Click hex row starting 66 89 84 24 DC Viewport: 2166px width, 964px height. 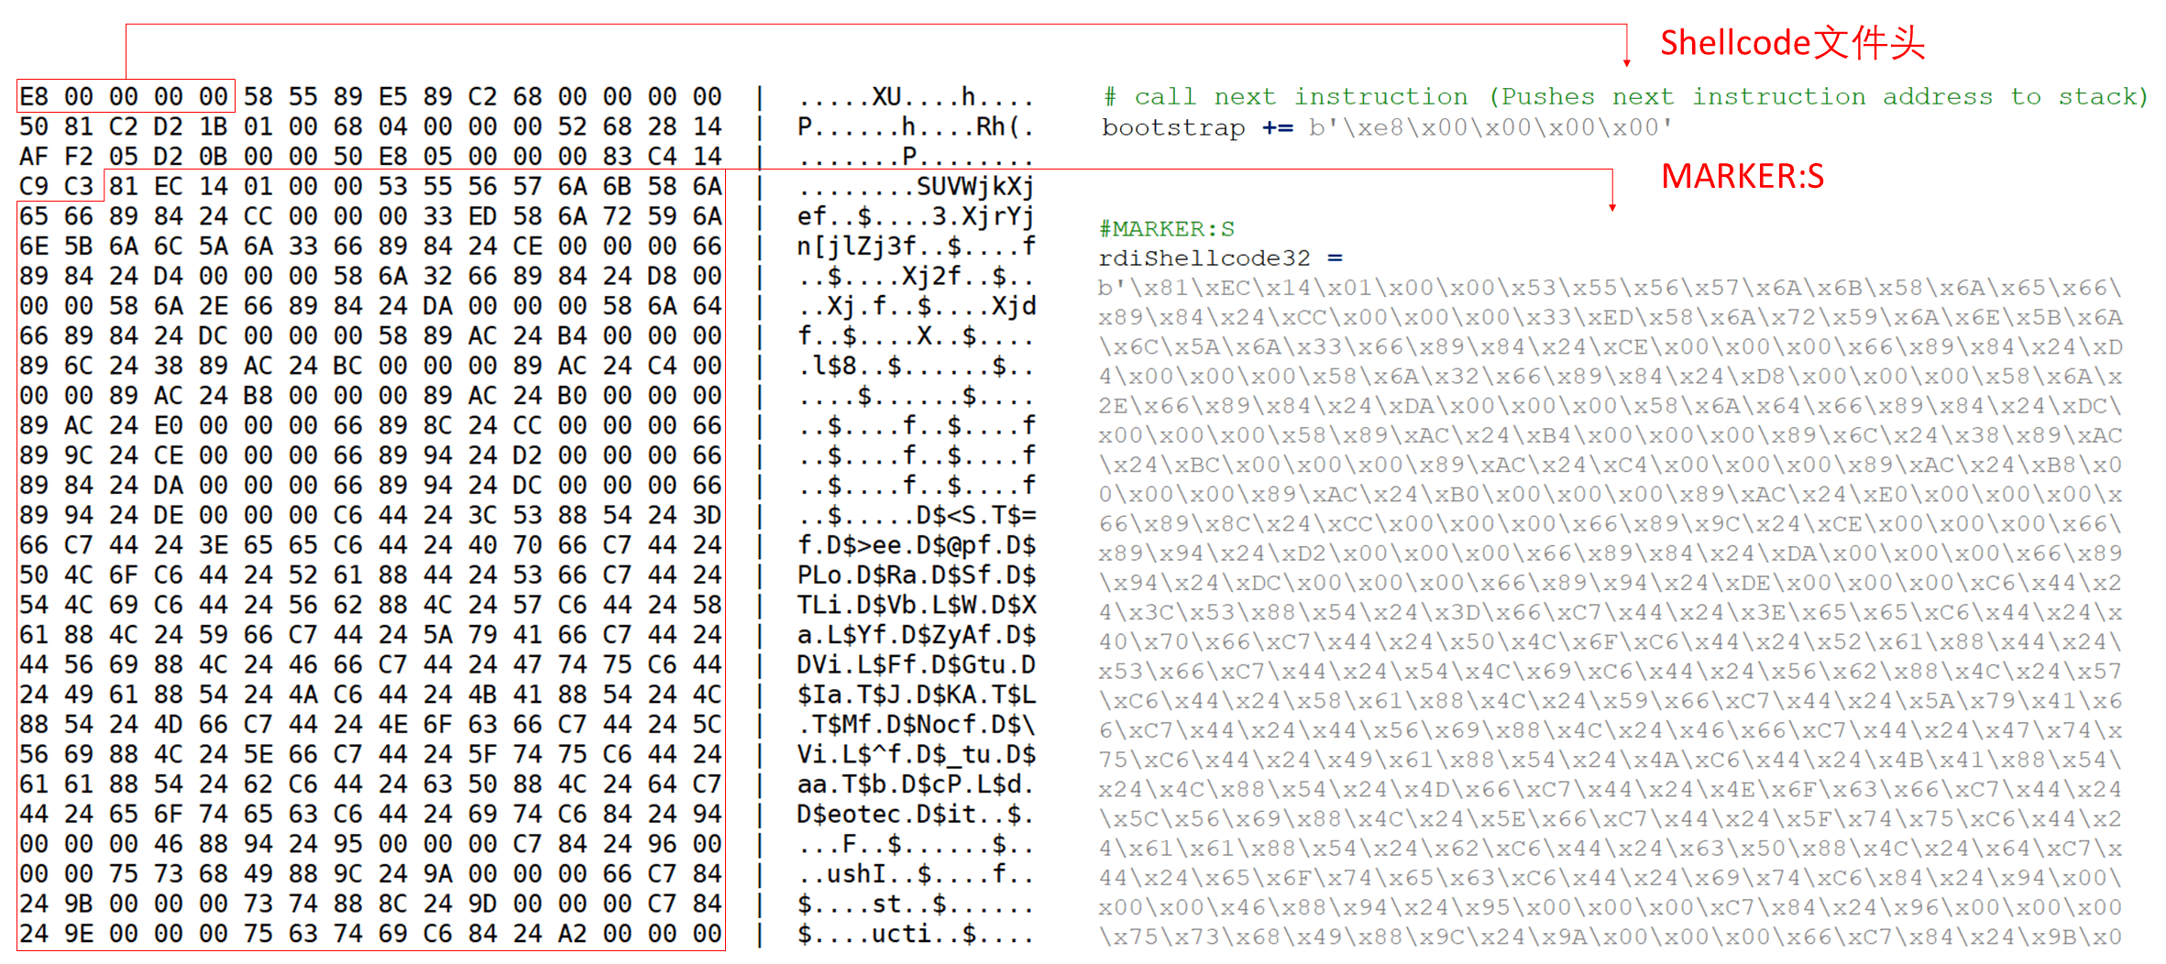pos(370,335)
